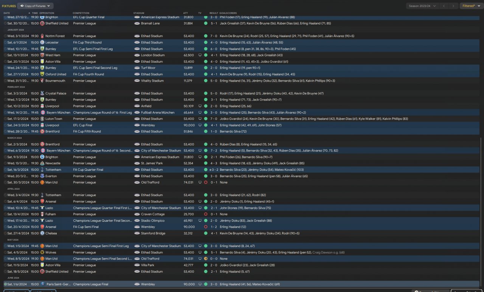Click the stadium icon beside Vitality Stadium
The image size is (484, 292).
point(137,81)
